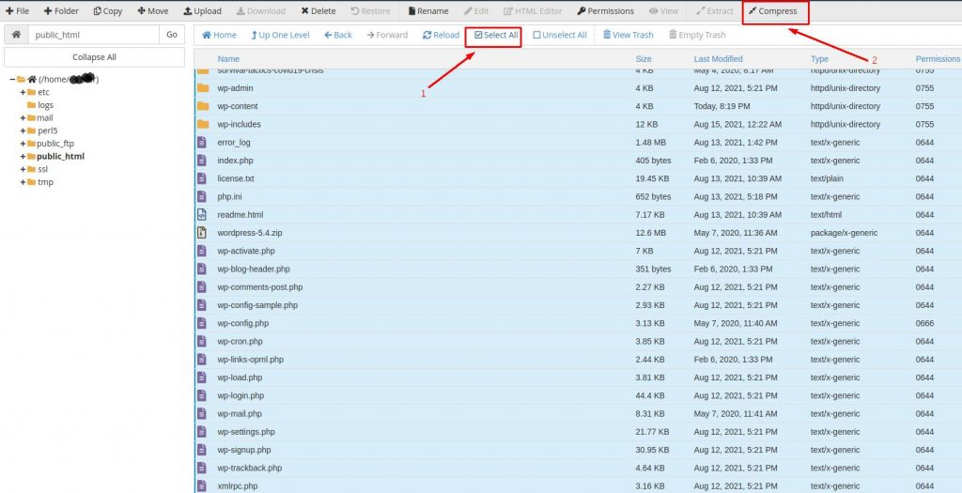Select the wp-config.php file row
The height and width of the screenshot is (493, 962).
pos(242,323)
